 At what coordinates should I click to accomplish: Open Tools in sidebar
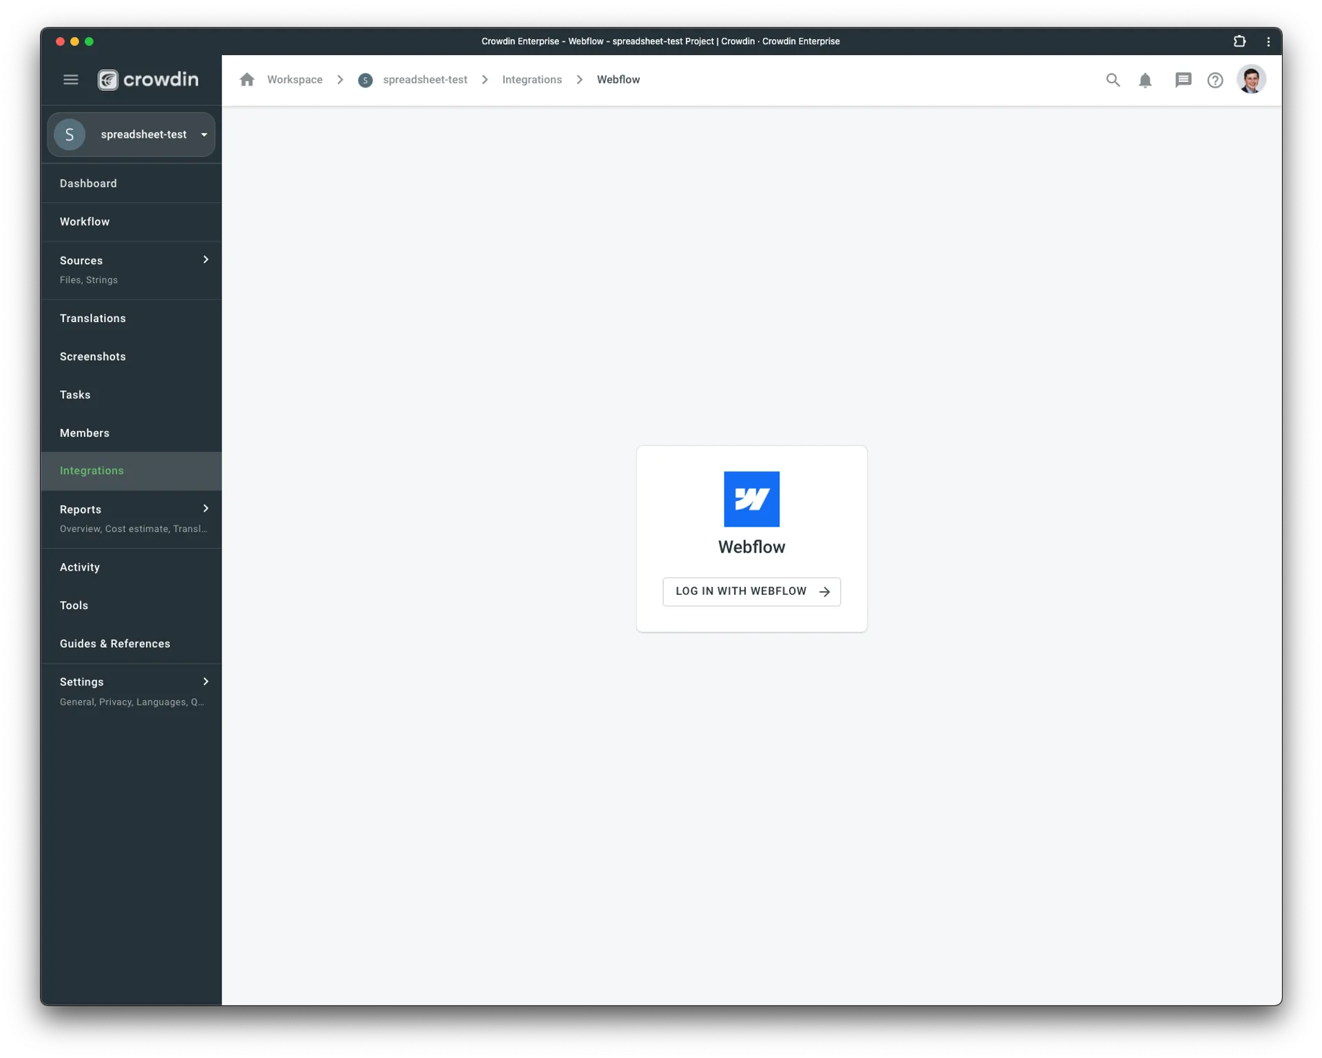click(131, 606)
